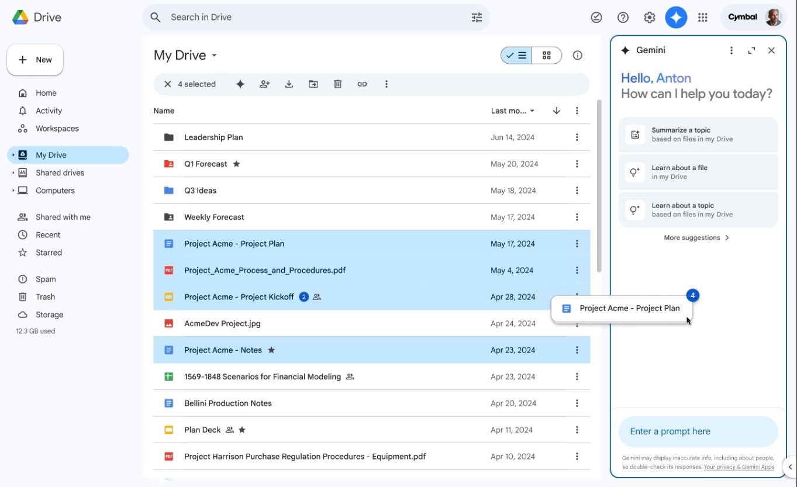The width and height of the screenshot is (797, 487).
Task: Click the Gemini prompt input field
Action: click(698, 431)
